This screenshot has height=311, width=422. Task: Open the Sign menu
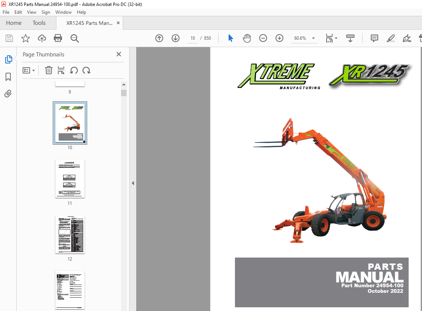[x=46, y=12]
